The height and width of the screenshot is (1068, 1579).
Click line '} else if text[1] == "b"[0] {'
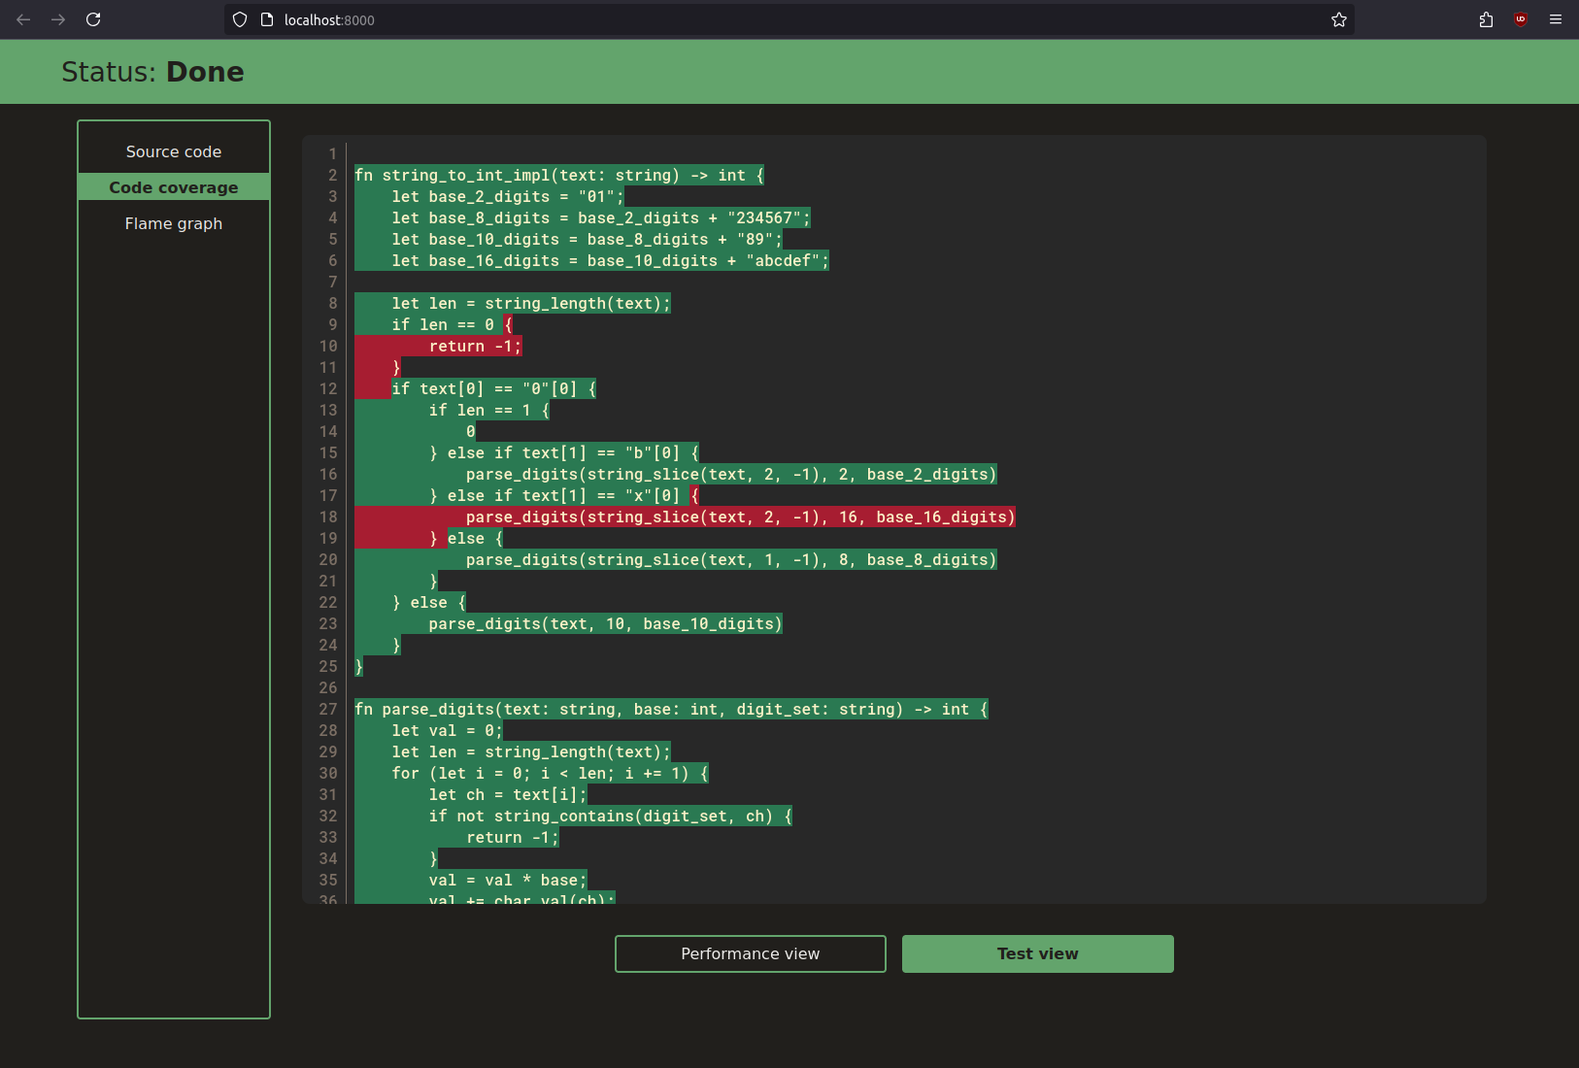coord(563,452)
